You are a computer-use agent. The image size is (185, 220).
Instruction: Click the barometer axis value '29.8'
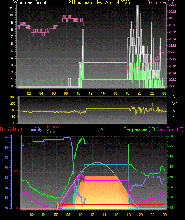click(172, 86)
